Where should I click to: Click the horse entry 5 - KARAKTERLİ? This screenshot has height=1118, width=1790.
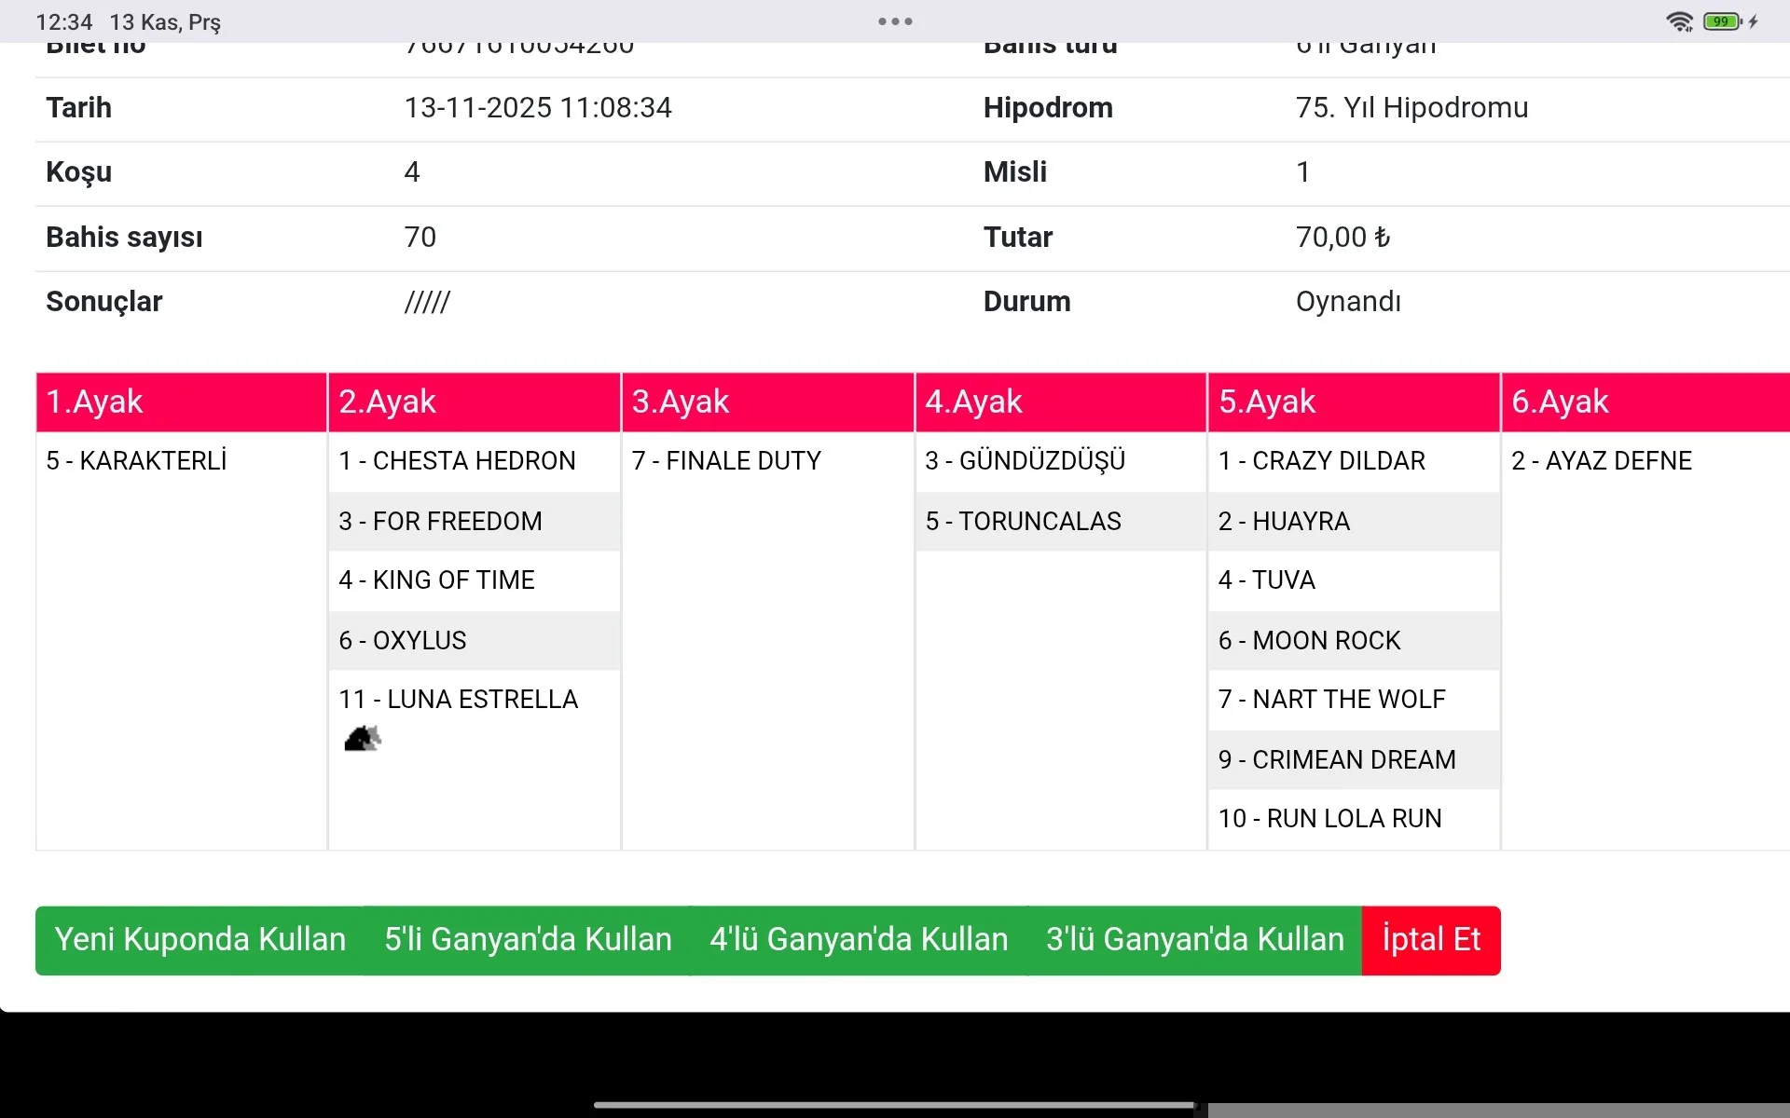point(136,461)
